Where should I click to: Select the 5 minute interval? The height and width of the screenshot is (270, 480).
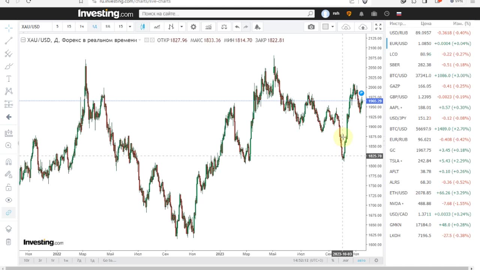tap(57, 27)
